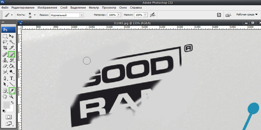Screen dimensions: 261x130
Task: Open the brush preset picker dropdown
Action: click(x=35, y=15)
